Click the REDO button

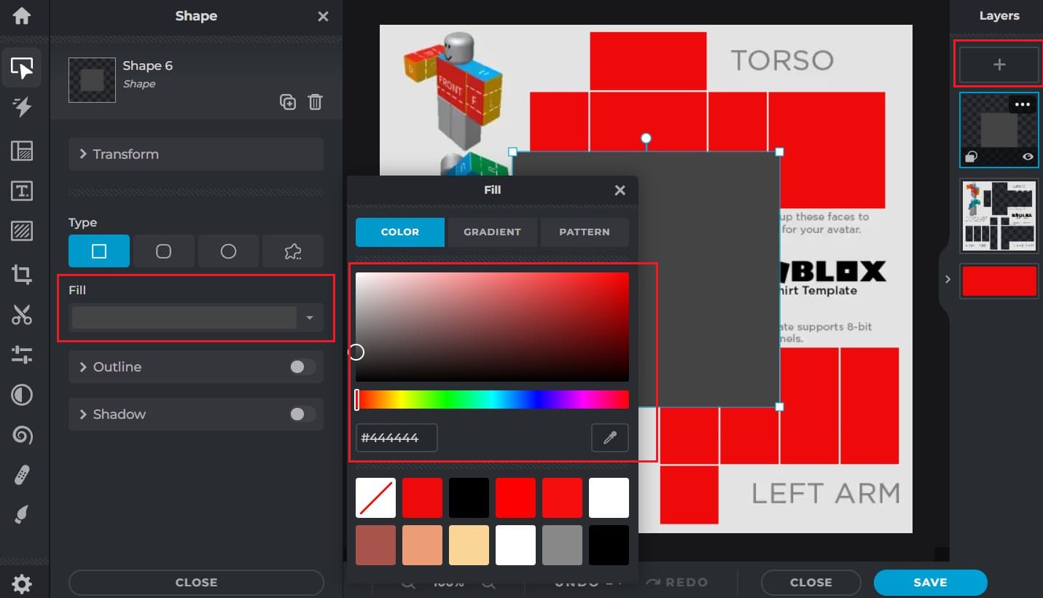676,583
